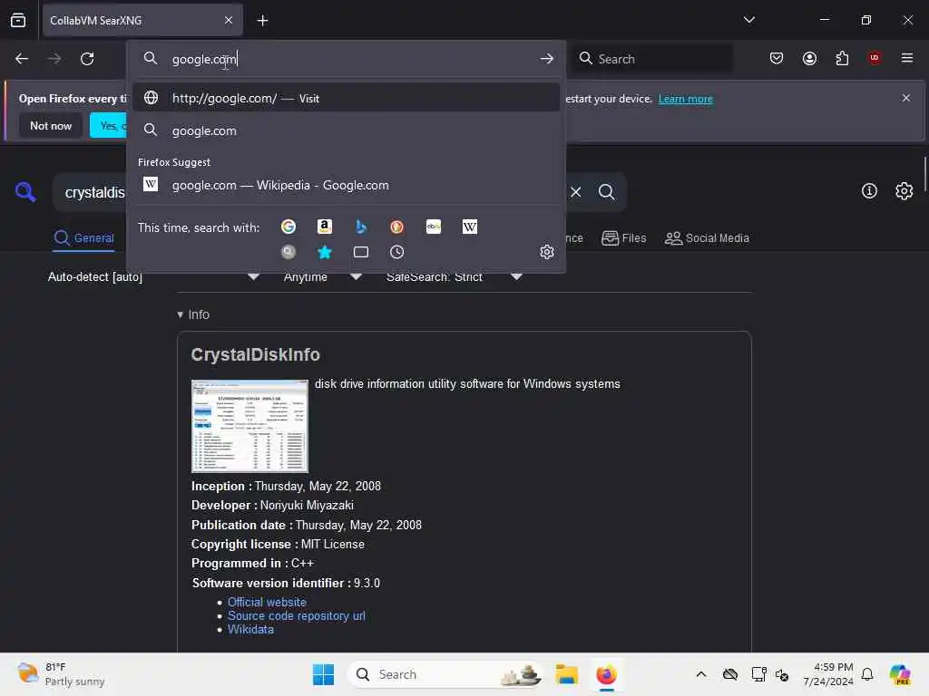Screen dimensions: 929x696
Task: Click the Windows taskbar Search box
Action: [x=445, y=674]
